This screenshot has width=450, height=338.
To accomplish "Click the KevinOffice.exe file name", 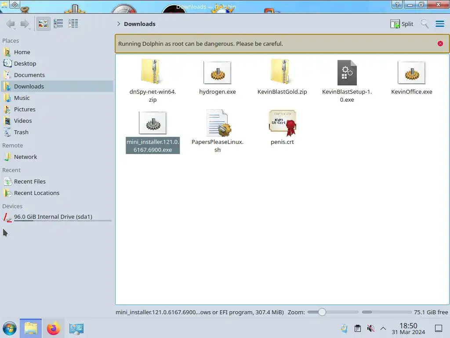I will (411, 92).
